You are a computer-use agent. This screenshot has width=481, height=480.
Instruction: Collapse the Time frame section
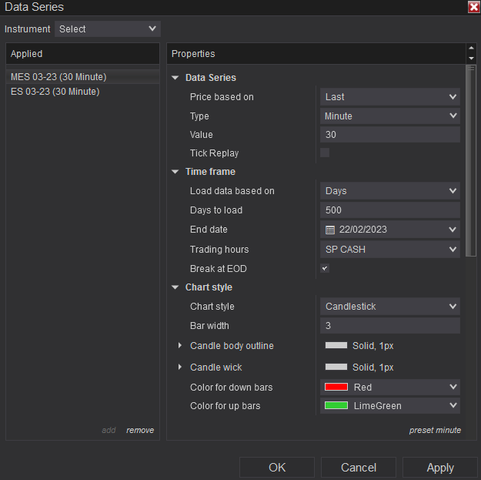click(175, 172)
